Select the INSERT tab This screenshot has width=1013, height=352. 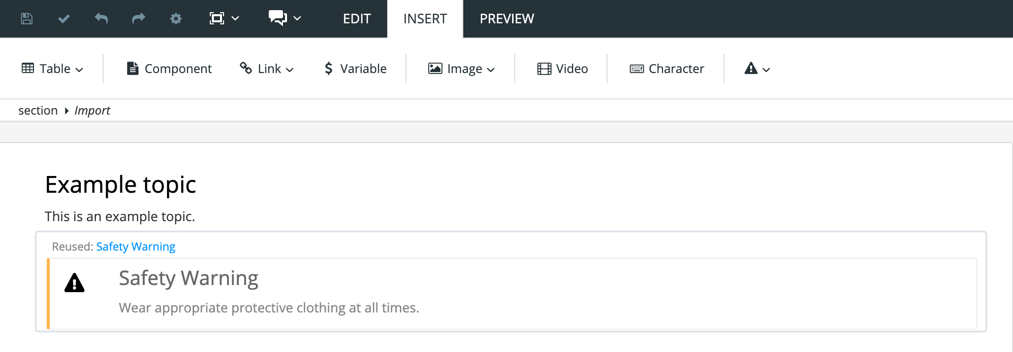425,19
